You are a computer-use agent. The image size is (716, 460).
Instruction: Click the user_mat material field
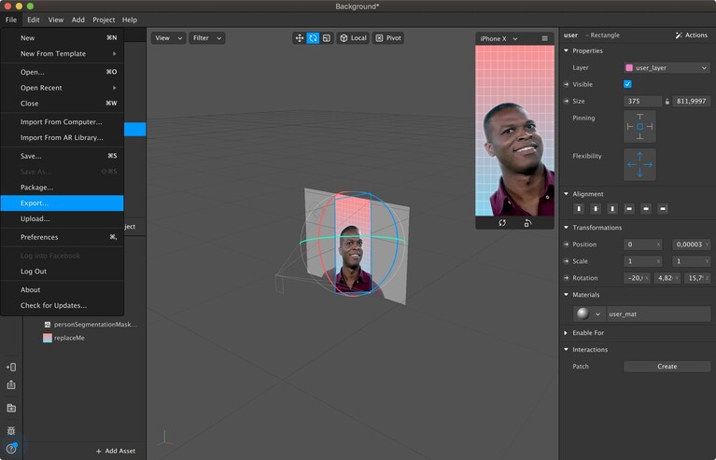pos(658,314)
